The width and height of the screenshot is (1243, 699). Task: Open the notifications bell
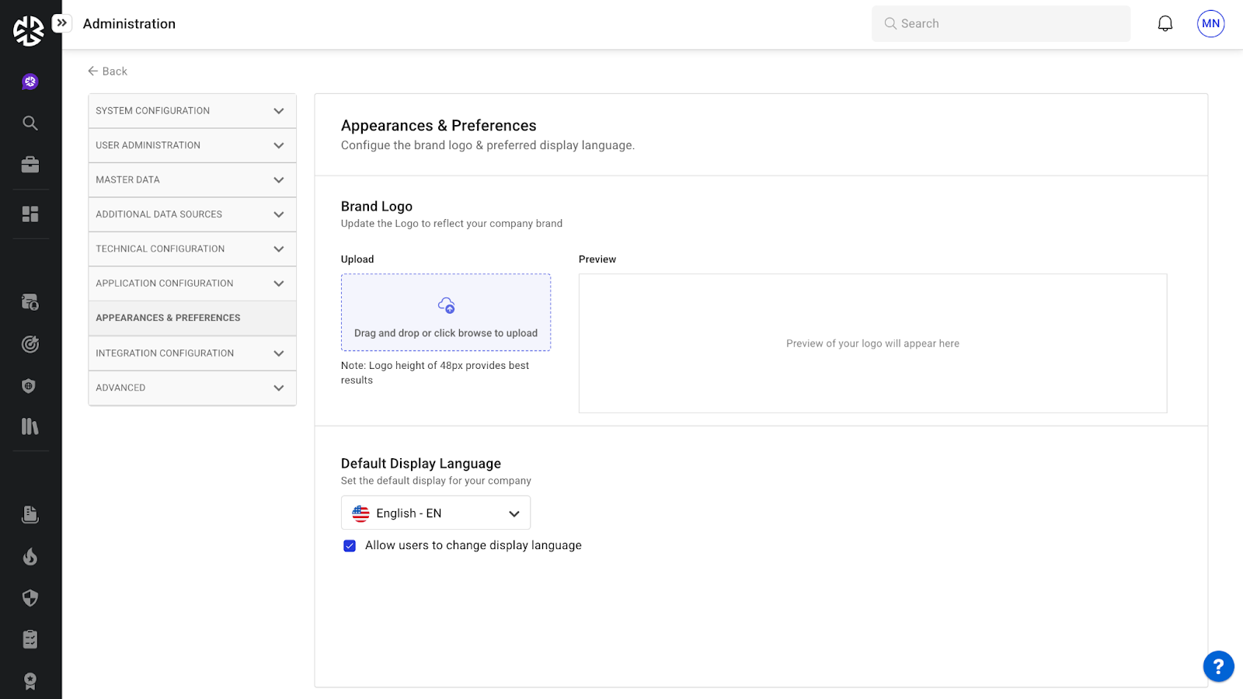pyautogui.click(x=1165, y=24)
